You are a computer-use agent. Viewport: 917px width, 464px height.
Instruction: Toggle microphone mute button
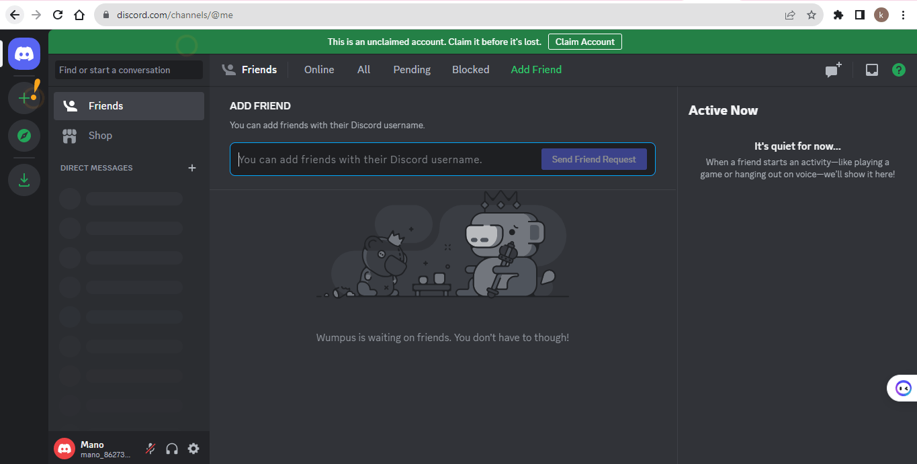[151, 449]
